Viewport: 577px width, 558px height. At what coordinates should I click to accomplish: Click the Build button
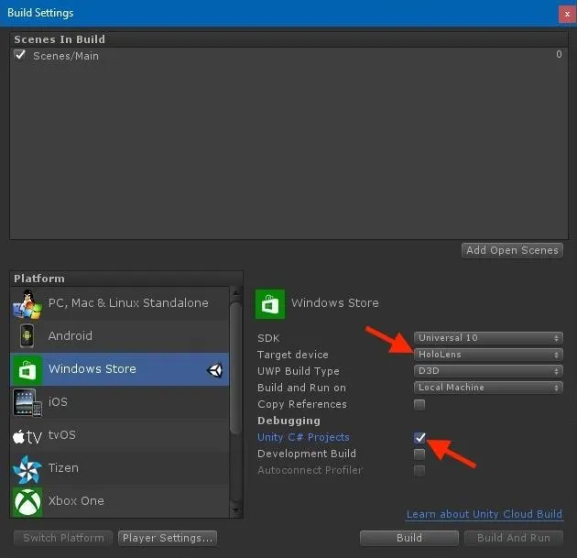(409, 538)
